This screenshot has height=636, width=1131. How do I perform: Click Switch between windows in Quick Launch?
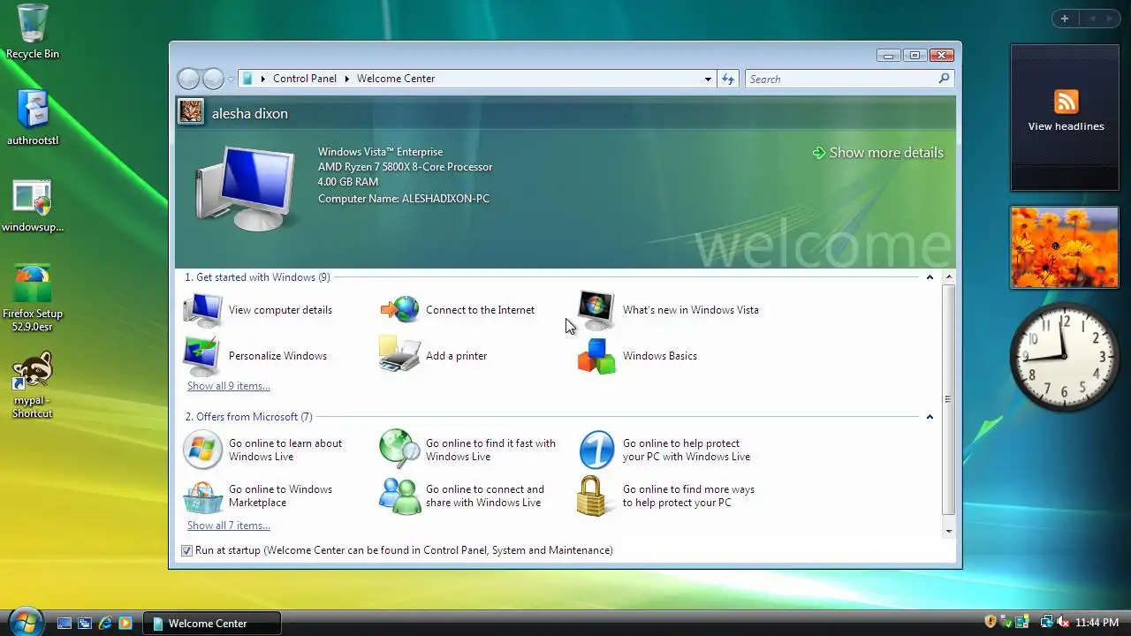[85, 623]
